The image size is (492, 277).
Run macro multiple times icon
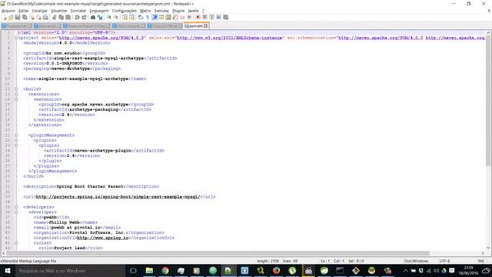tap(218, 17)
